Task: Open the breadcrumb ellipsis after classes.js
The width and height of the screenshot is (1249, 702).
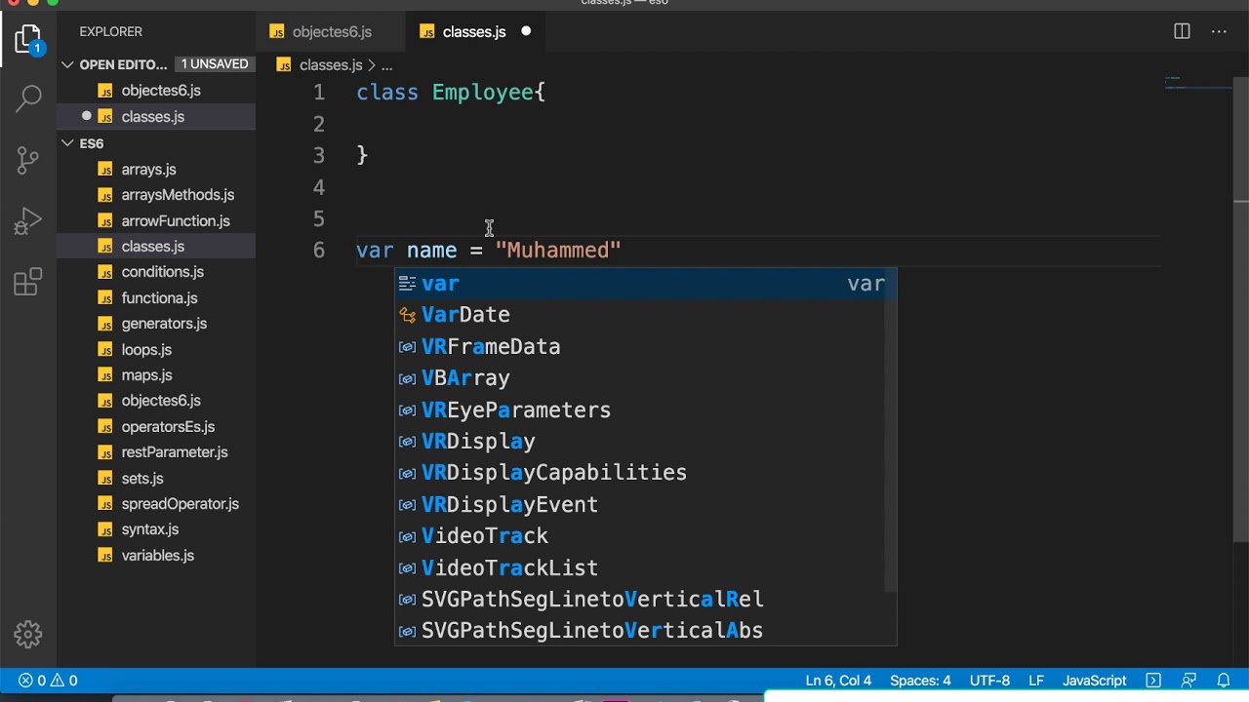Action: point(387,65)
